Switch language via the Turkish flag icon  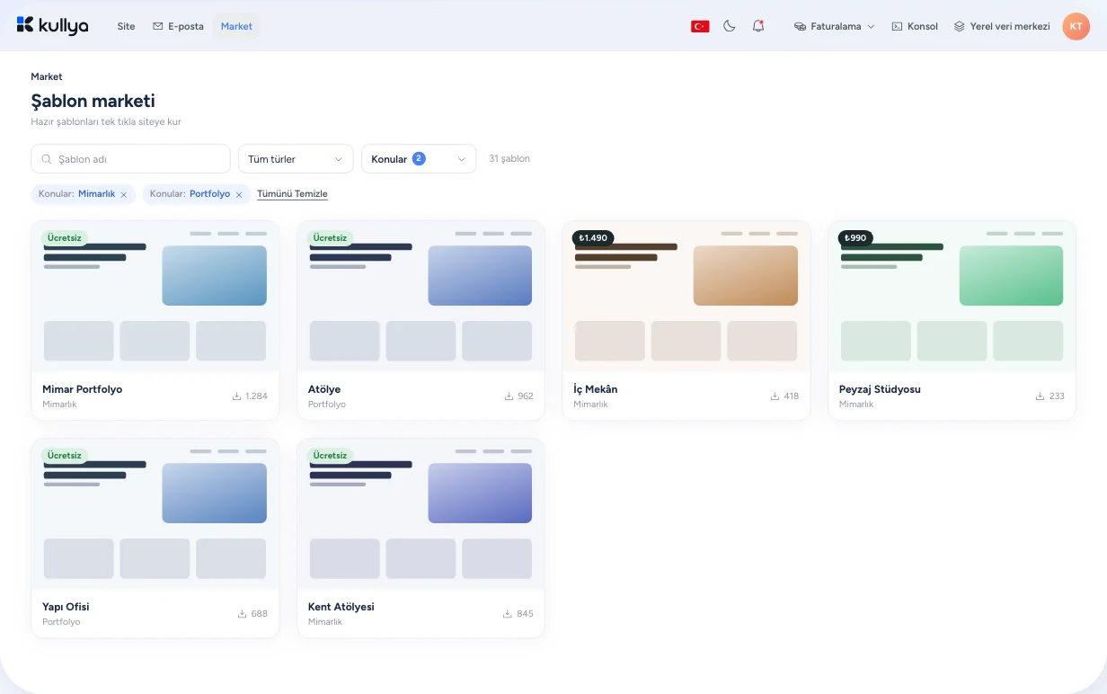point(700,26)
